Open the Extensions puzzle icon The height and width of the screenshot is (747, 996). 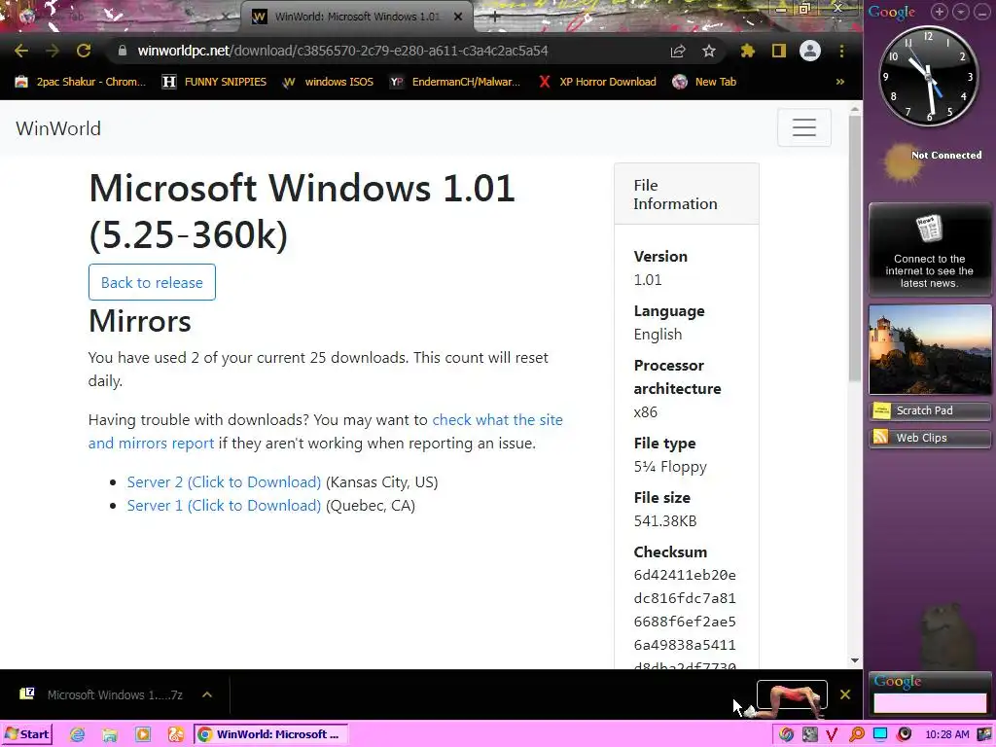pyautogui.click(x=748, y=51)
